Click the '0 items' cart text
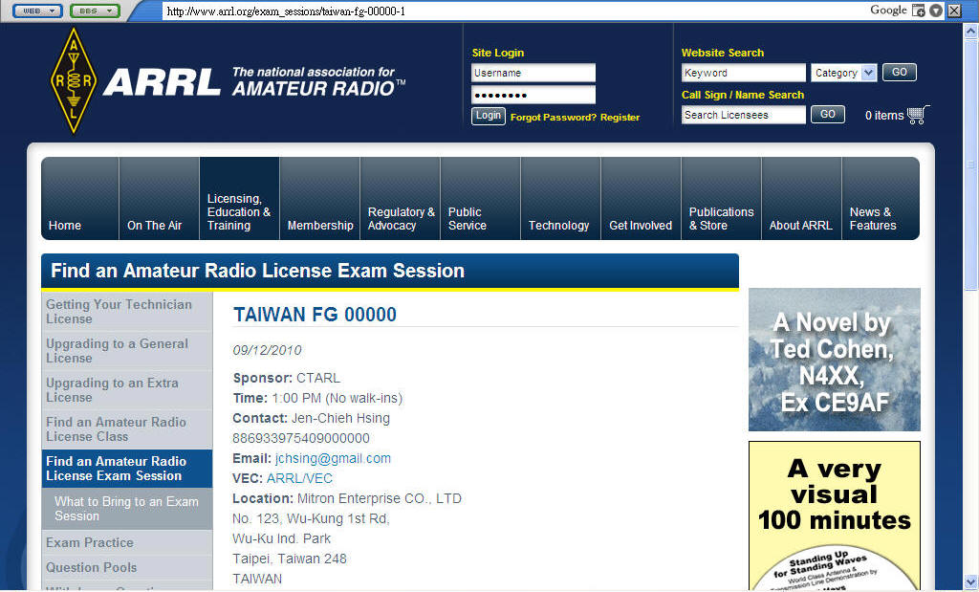 884,116
